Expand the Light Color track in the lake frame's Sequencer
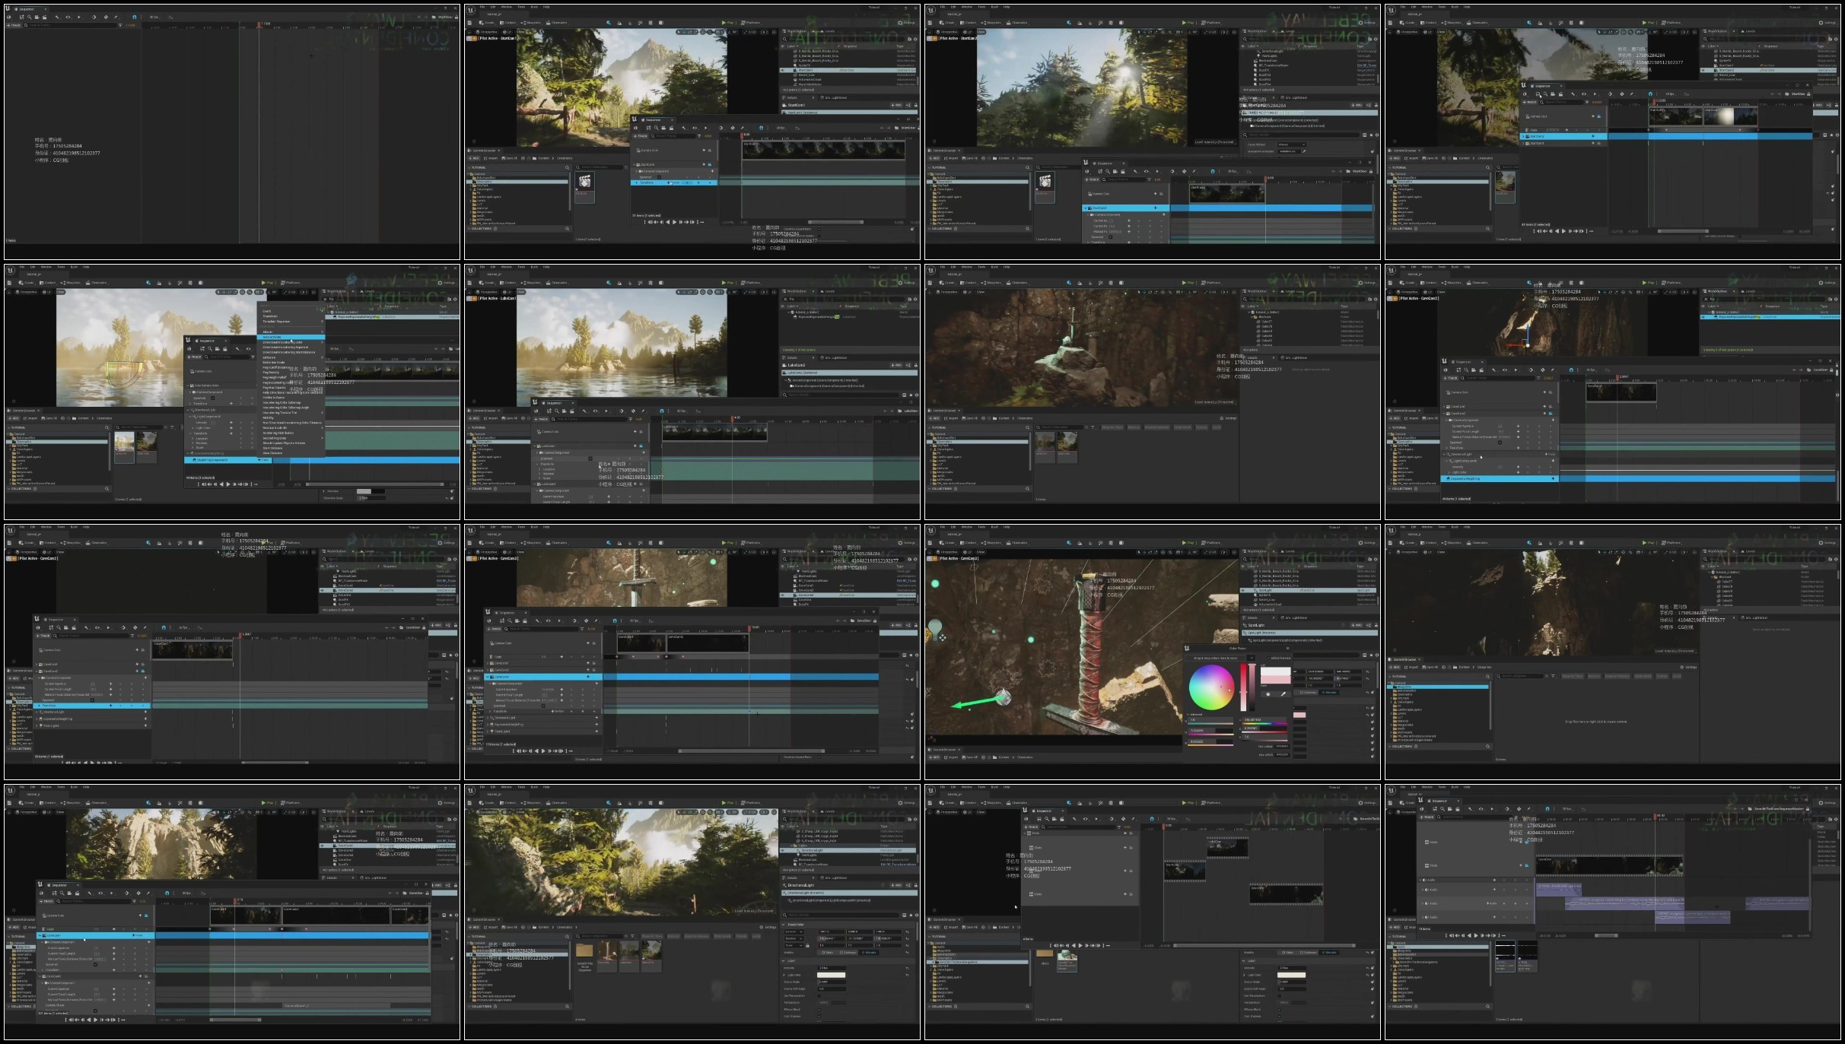The width and height of the screenshot is (1845, 1044). (x=192, y=428)
